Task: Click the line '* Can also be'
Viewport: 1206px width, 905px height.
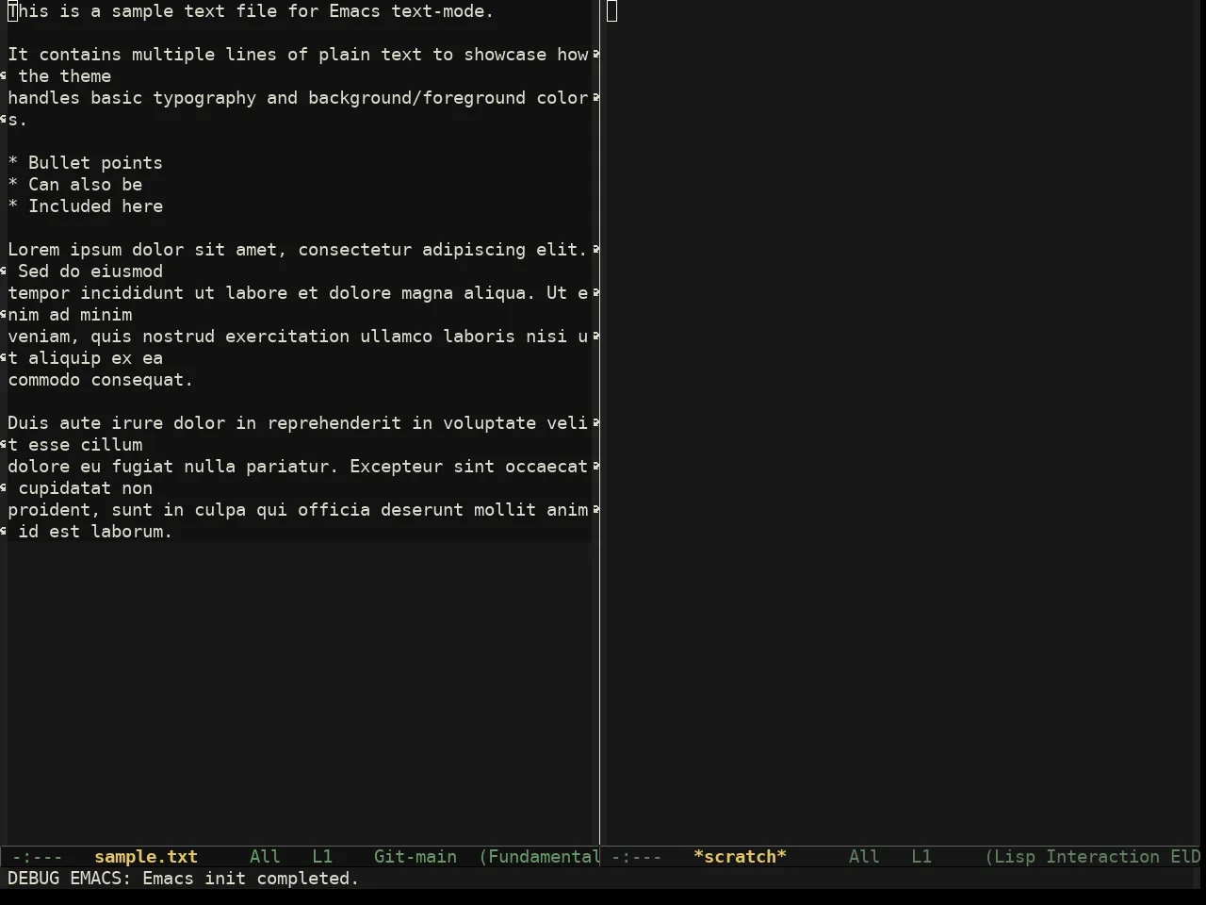Action: [74, 185]
